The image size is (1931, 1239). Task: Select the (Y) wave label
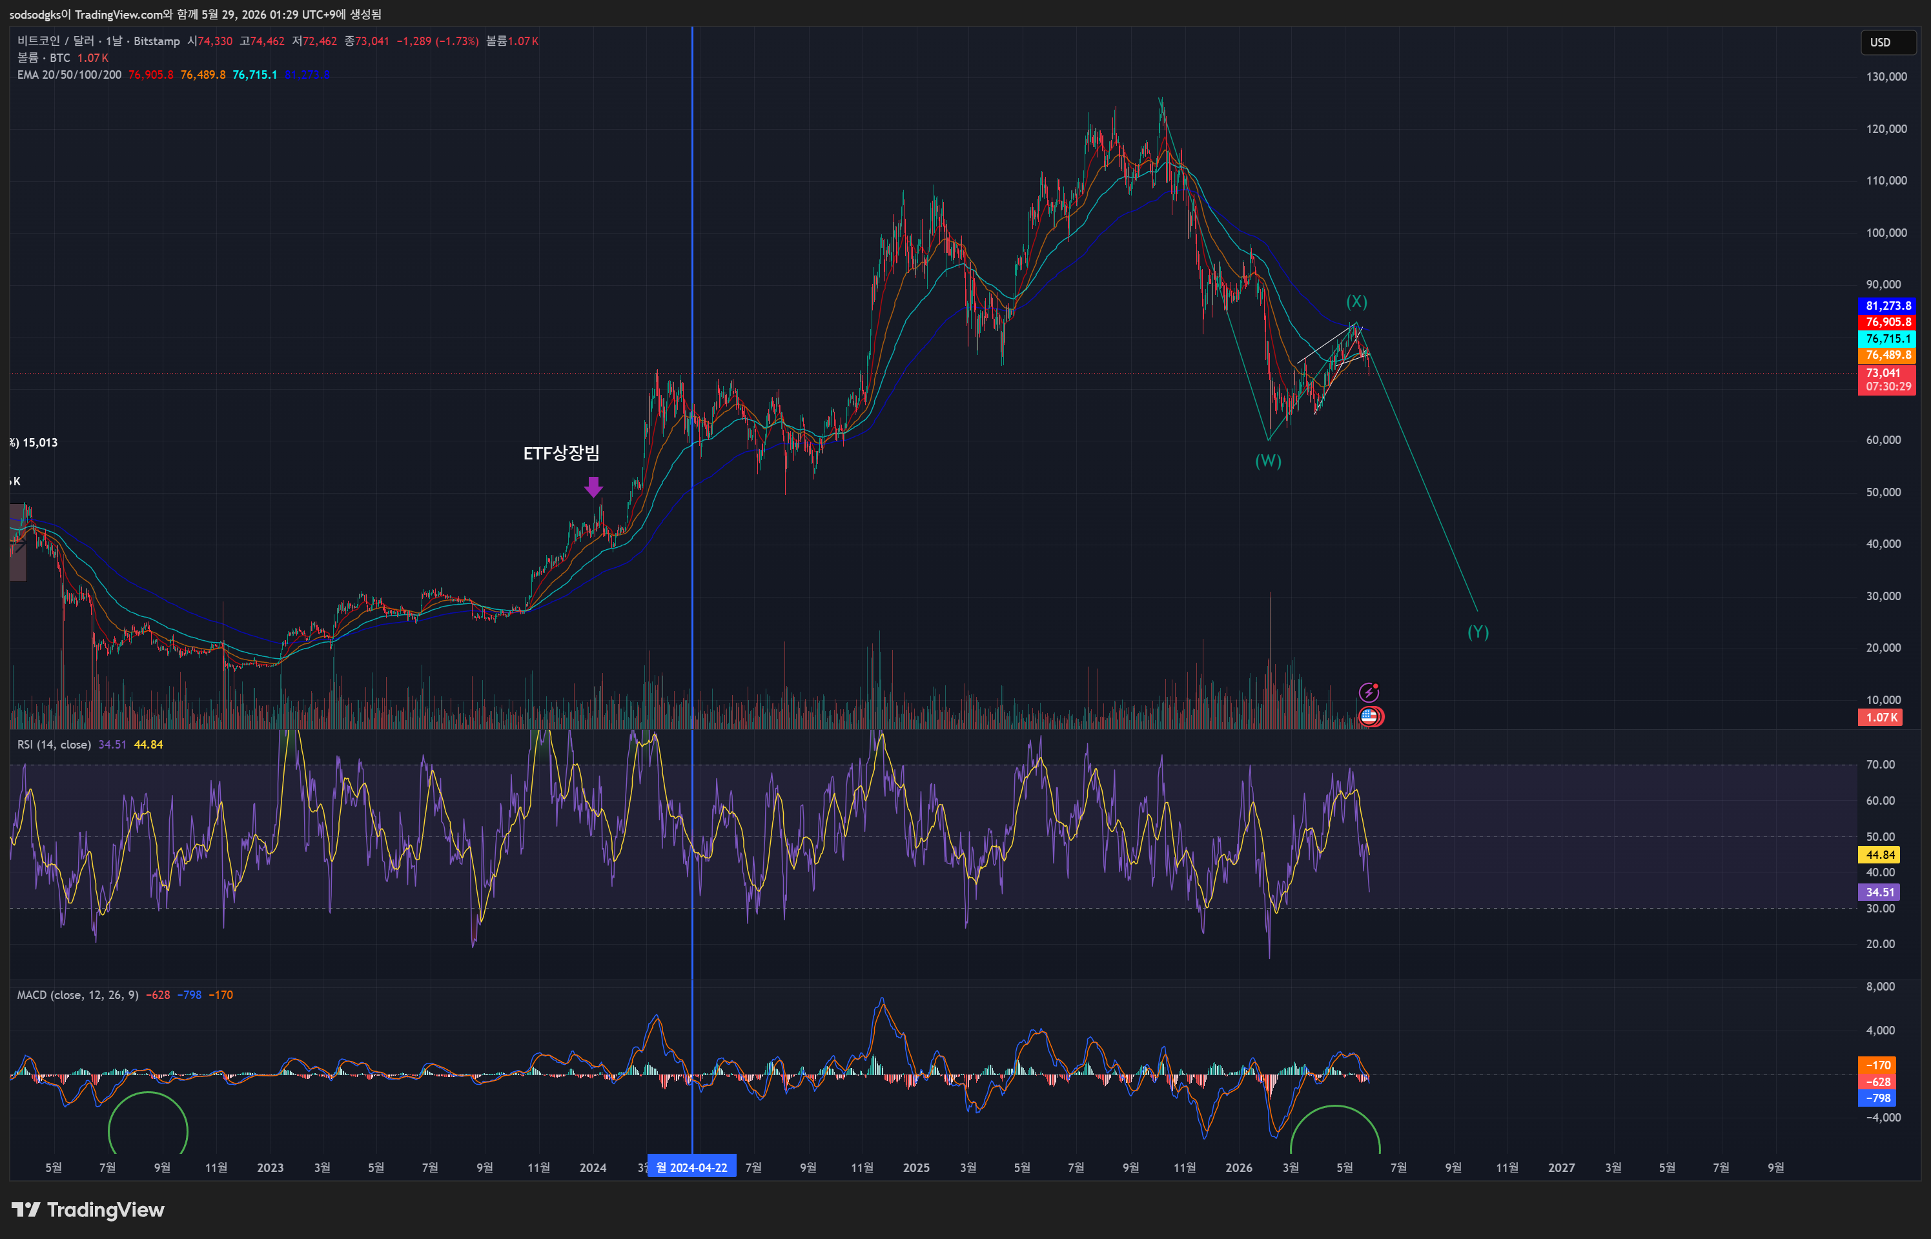(x=1478, y=632)
